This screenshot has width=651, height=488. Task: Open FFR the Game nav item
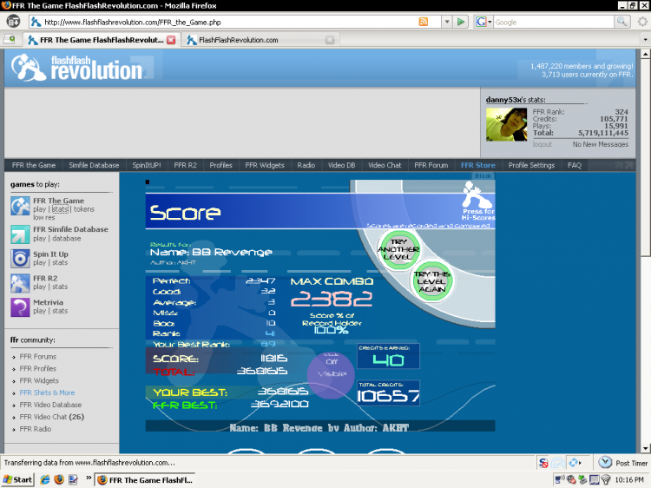tap(34, 165)
